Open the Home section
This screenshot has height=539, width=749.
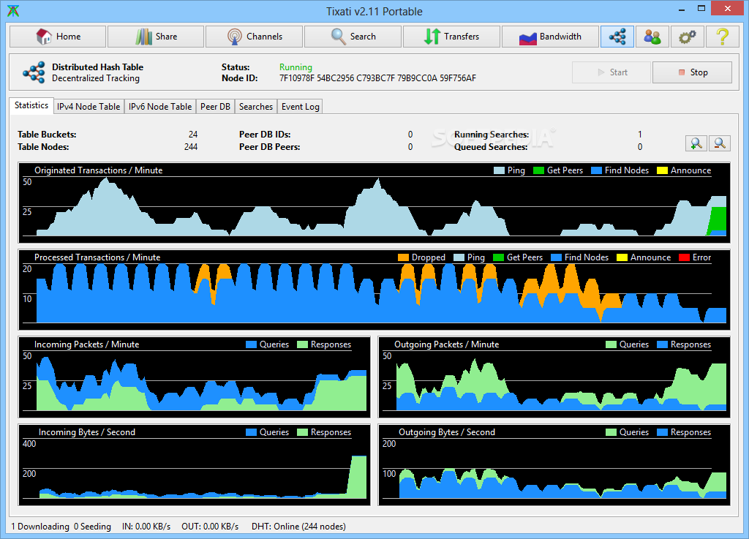coord(58,37)
